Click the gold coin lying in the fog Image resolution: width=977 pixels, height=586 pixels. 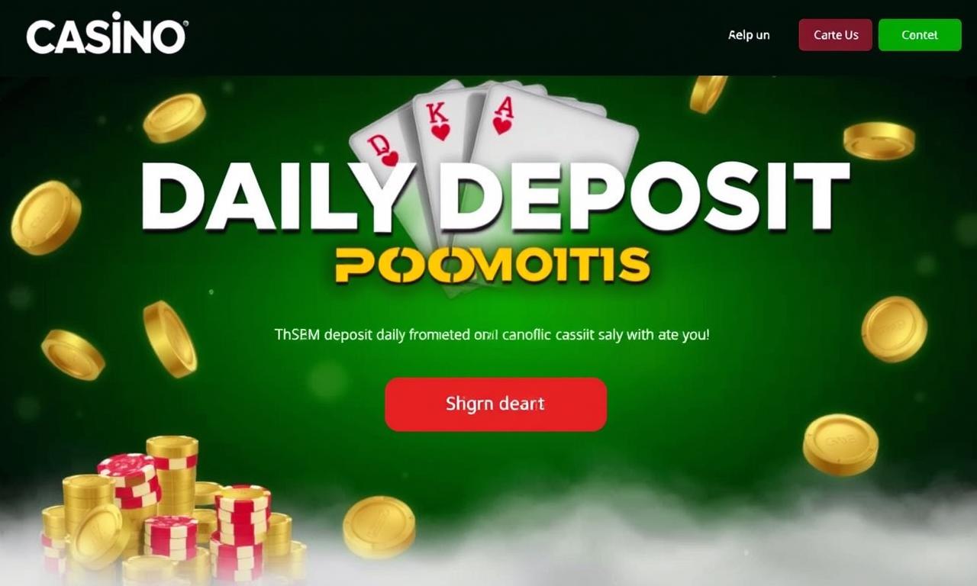(x=379, y=526)
